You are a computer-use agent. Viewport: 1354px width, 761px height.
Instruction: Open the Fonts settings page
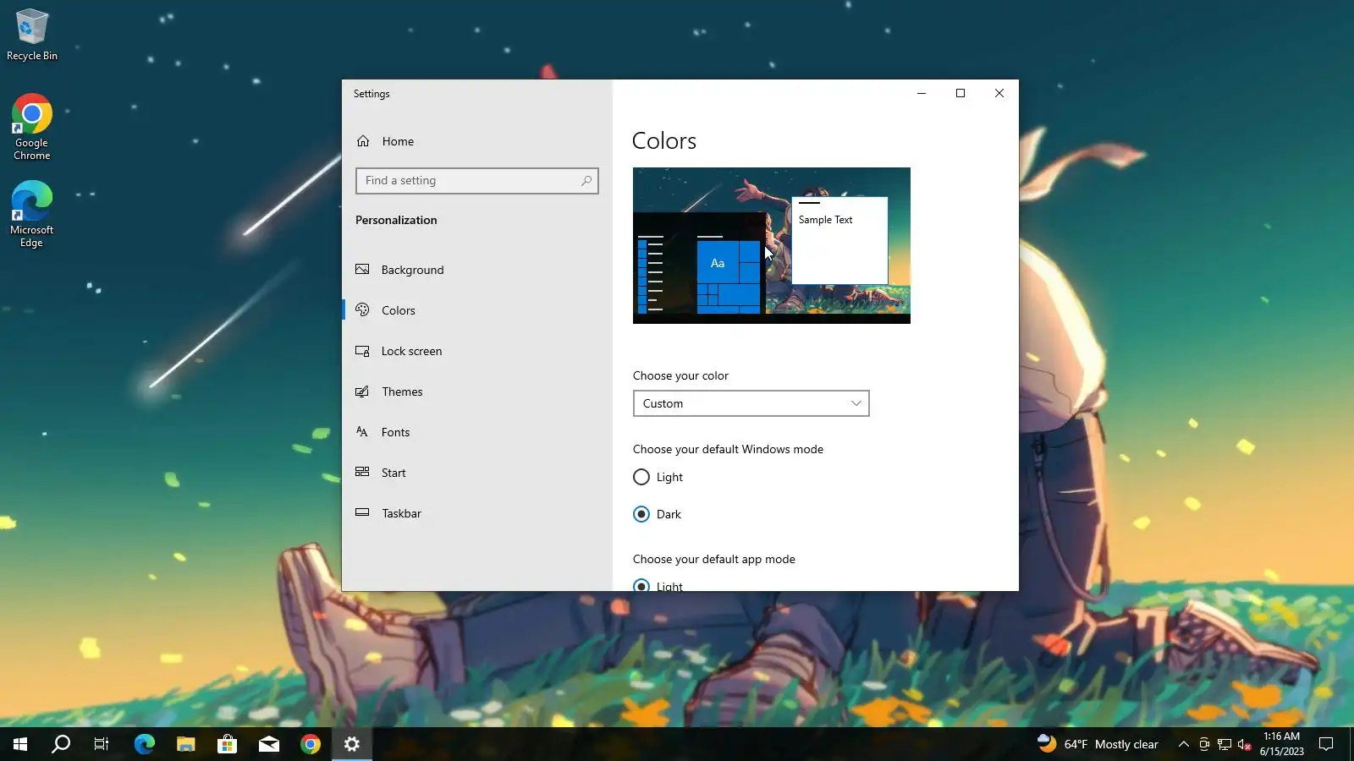tap(477, 432)
